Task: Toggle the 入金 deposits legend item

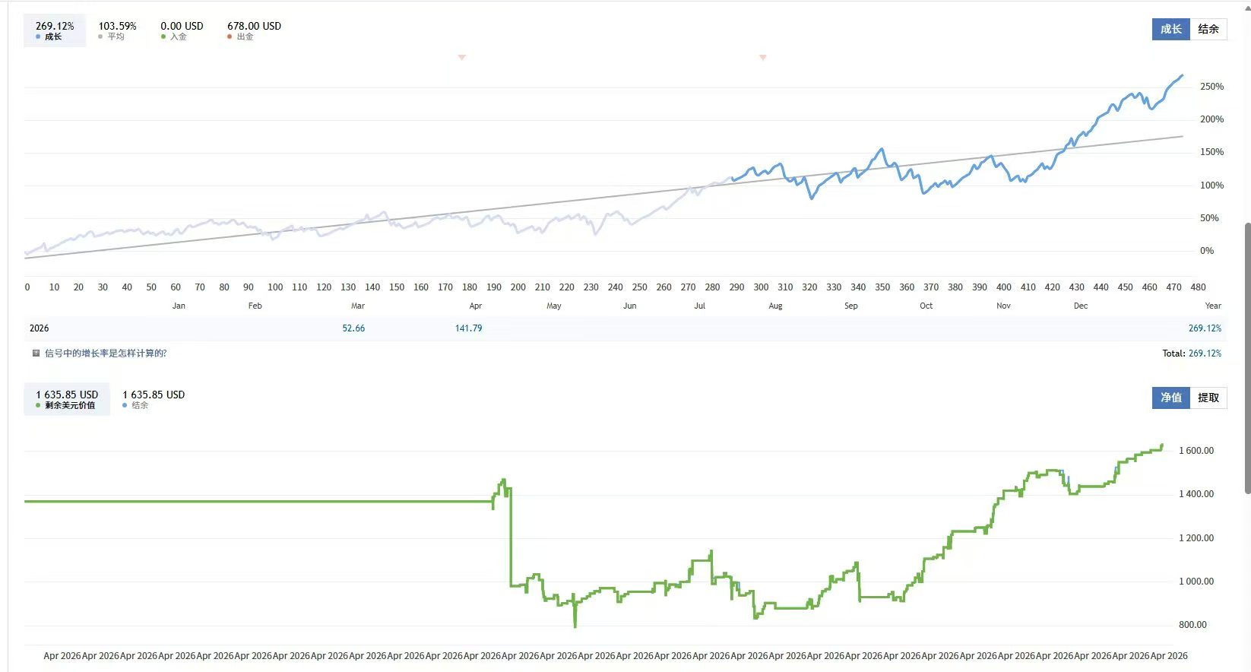Action: 182,30
